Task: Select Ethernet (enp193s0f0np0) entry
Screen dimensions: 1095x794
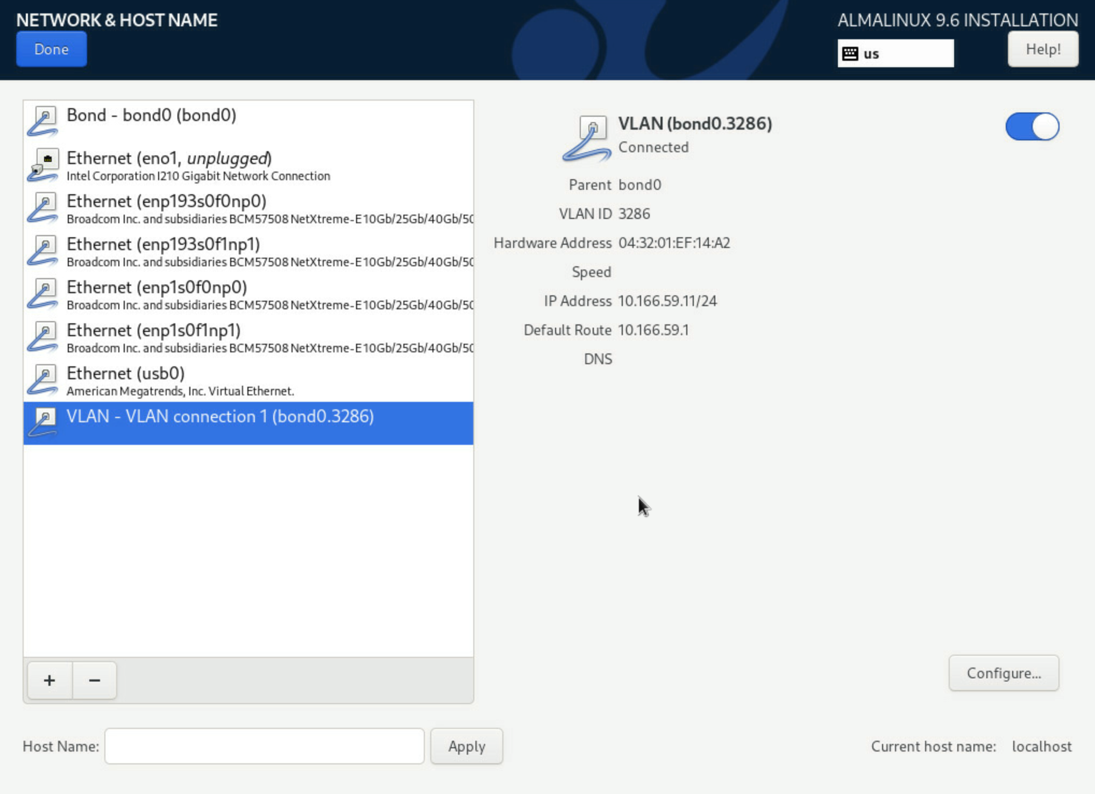Action: tap(248, 208)
